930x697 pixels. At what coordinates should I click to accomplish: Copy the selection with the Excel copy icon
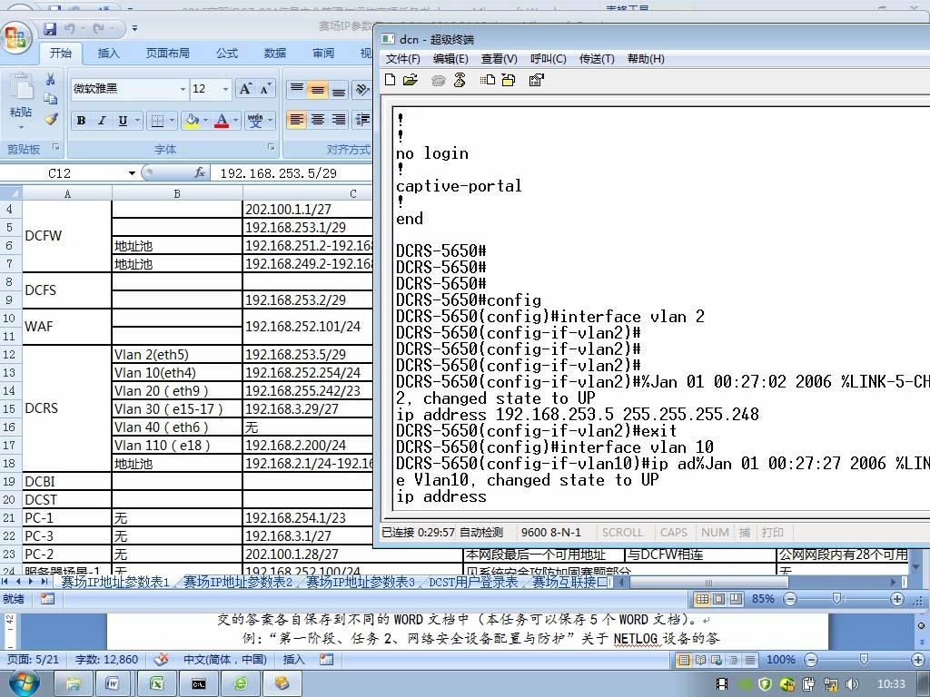click(x=51, y=99)
